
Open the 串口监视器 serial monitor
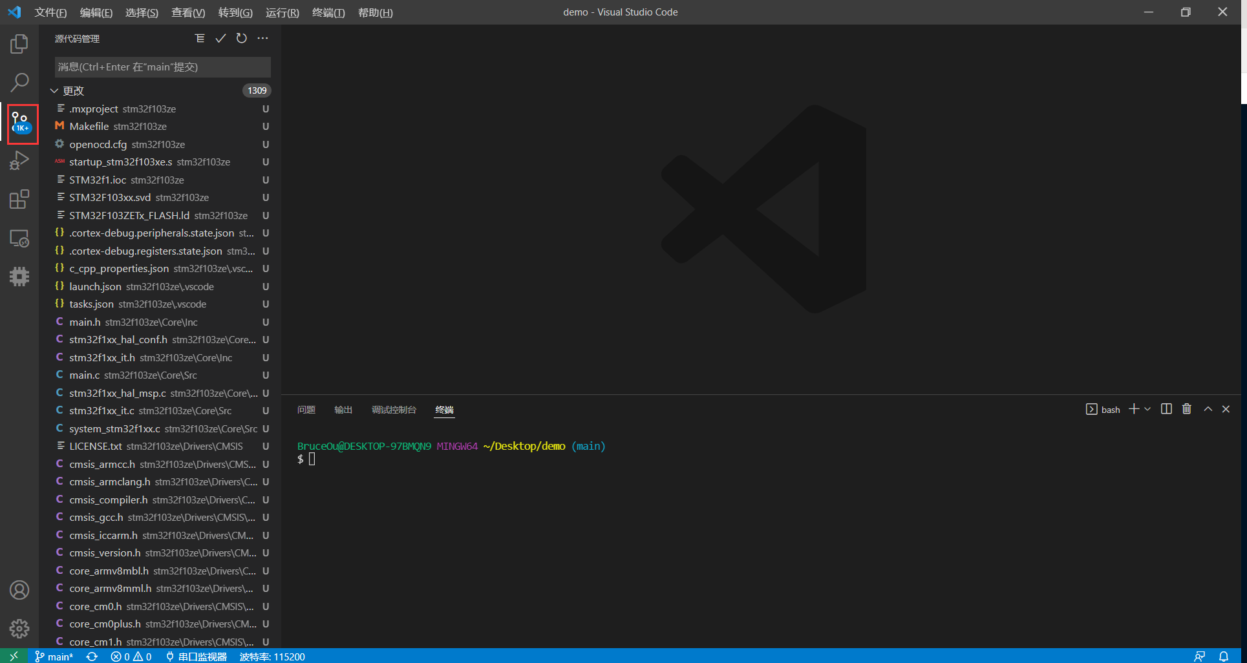[197, 656]
